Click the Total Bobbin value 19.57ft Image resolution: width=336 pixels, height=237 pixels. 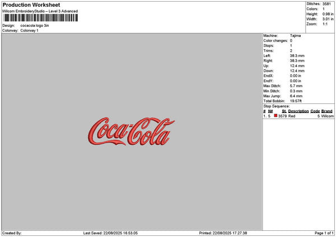(296, 101)
